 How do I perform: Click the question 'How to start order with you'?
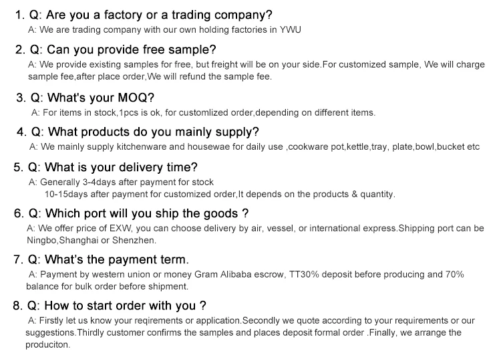click(110, 306)
